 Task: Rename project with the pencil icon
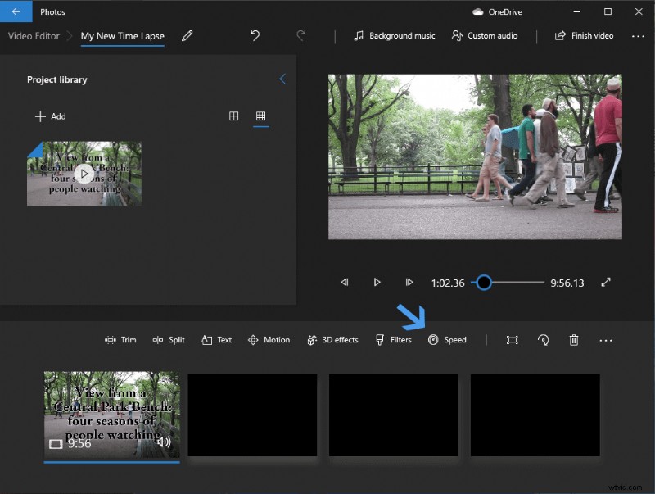coord(187,36)
